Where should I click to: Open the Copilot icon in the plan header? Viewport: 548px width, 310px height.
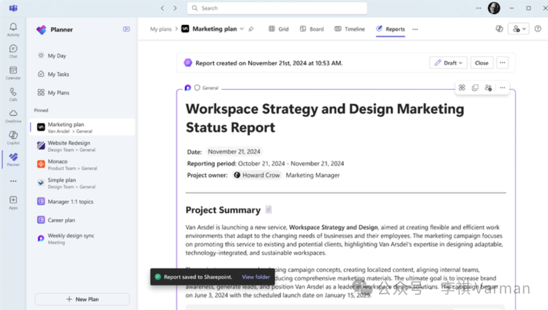(499, 29)
